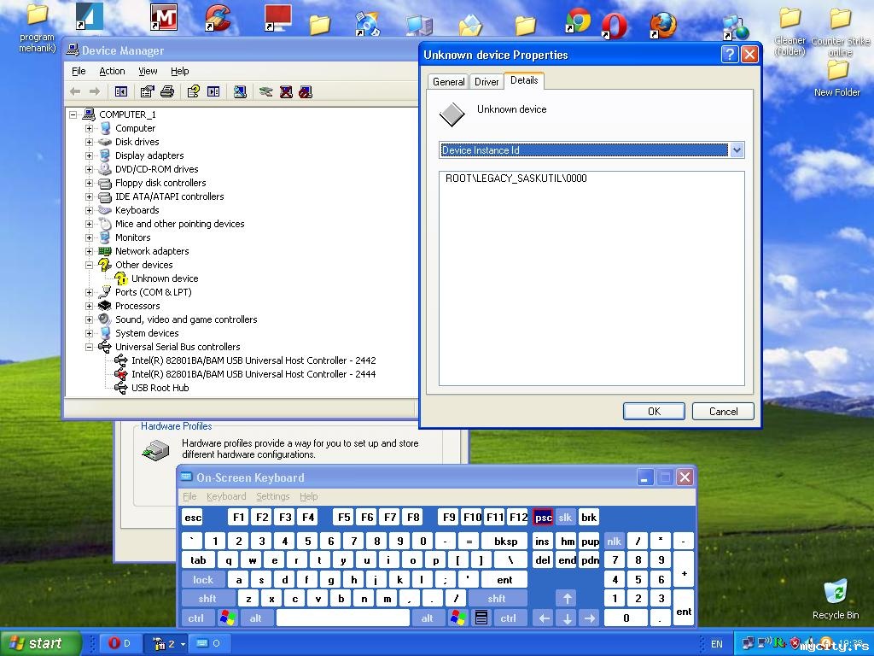Select the Unknown device tree item

point(165,278)
